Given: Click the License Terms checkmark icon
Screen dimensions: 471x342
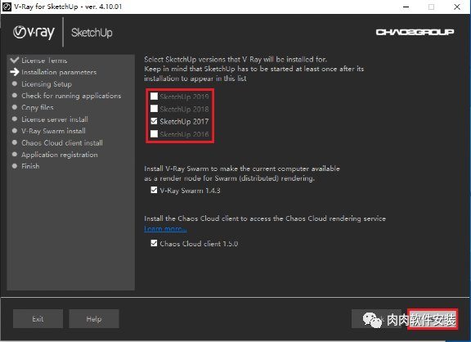Looking at the screenshot, I should pos(15,60).
